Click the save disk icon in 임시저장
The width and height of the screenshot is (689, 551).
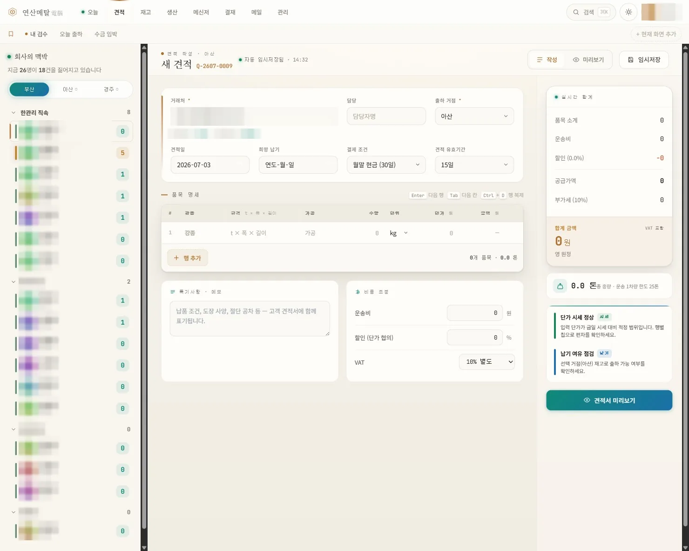click(x=631, y=60)
